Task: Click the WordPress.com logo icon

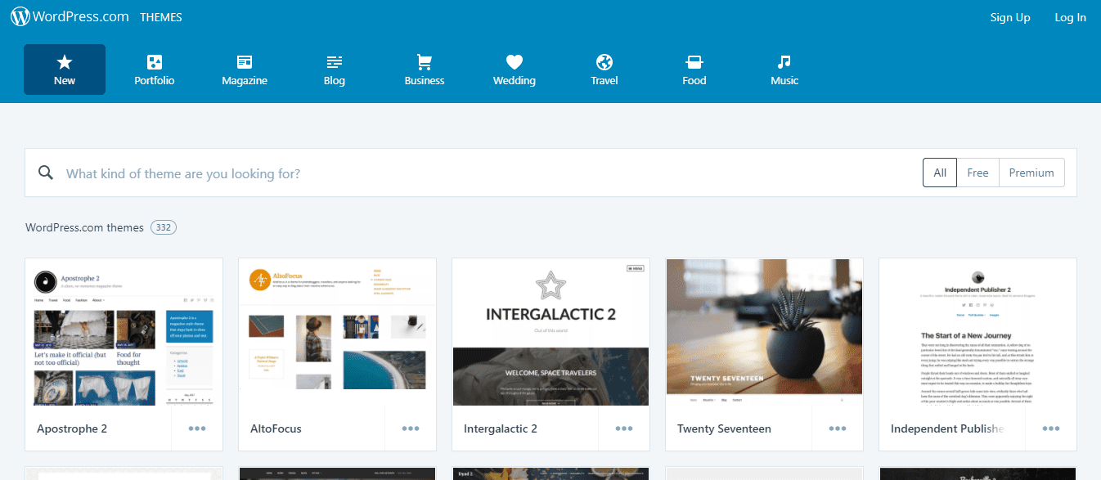Action: [20, 16]
